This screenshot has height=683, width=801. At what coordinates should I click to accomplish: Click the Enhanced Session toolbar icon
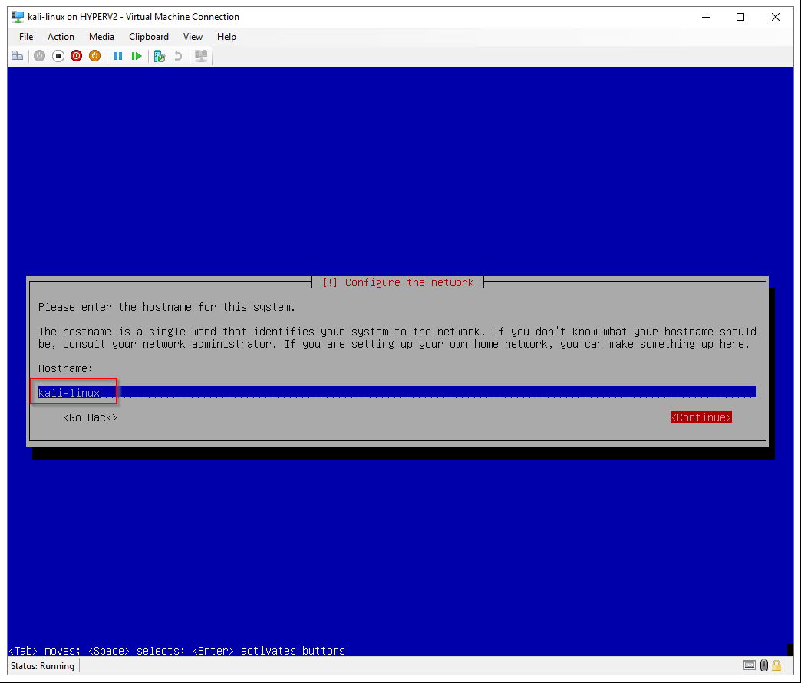(201, 56)
